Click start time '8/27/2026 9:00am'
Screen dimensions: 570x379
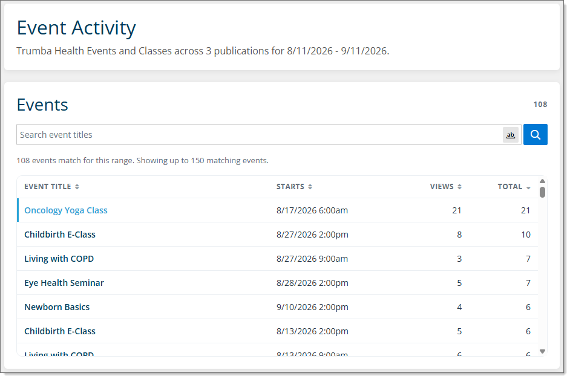point(312,259)
